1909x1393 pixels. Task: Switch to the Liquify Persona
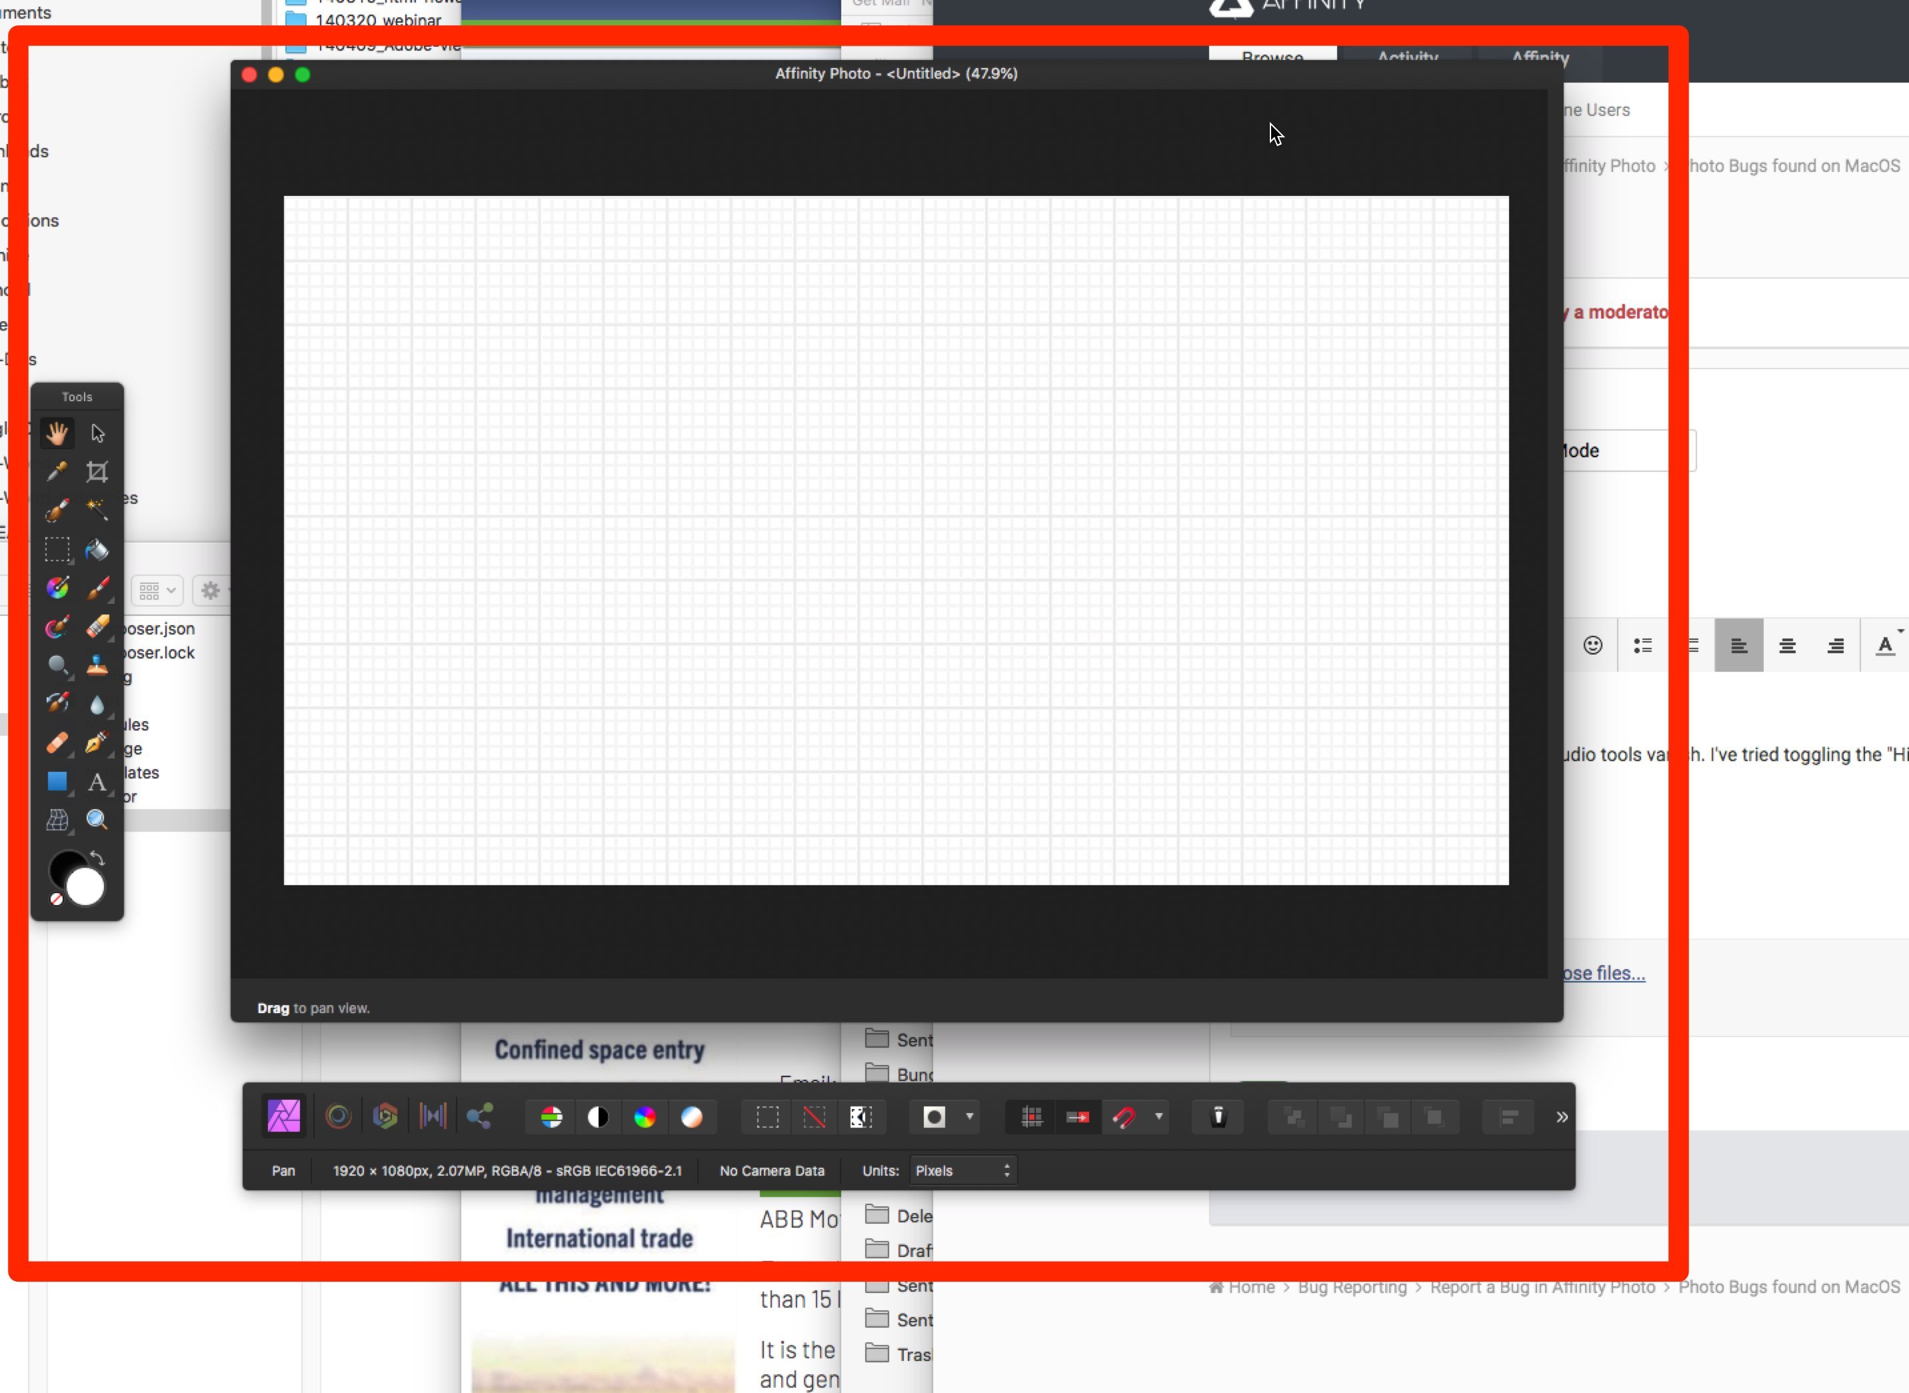[338, 1117]
